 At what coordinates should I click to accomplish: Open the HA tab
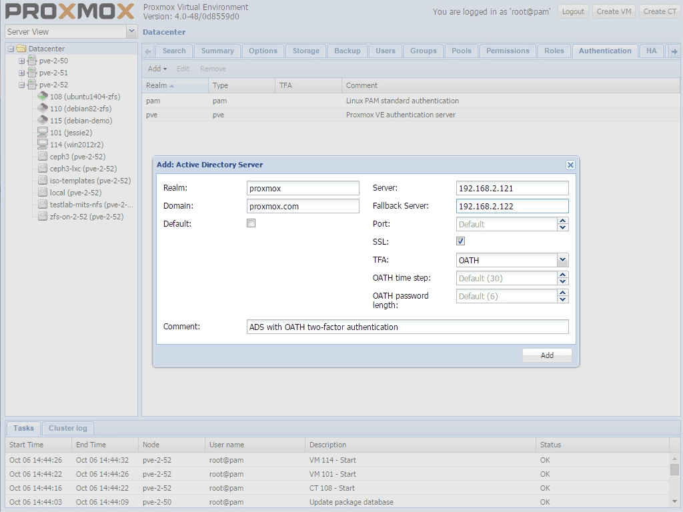pyautogui.click(x=651, y=51)
